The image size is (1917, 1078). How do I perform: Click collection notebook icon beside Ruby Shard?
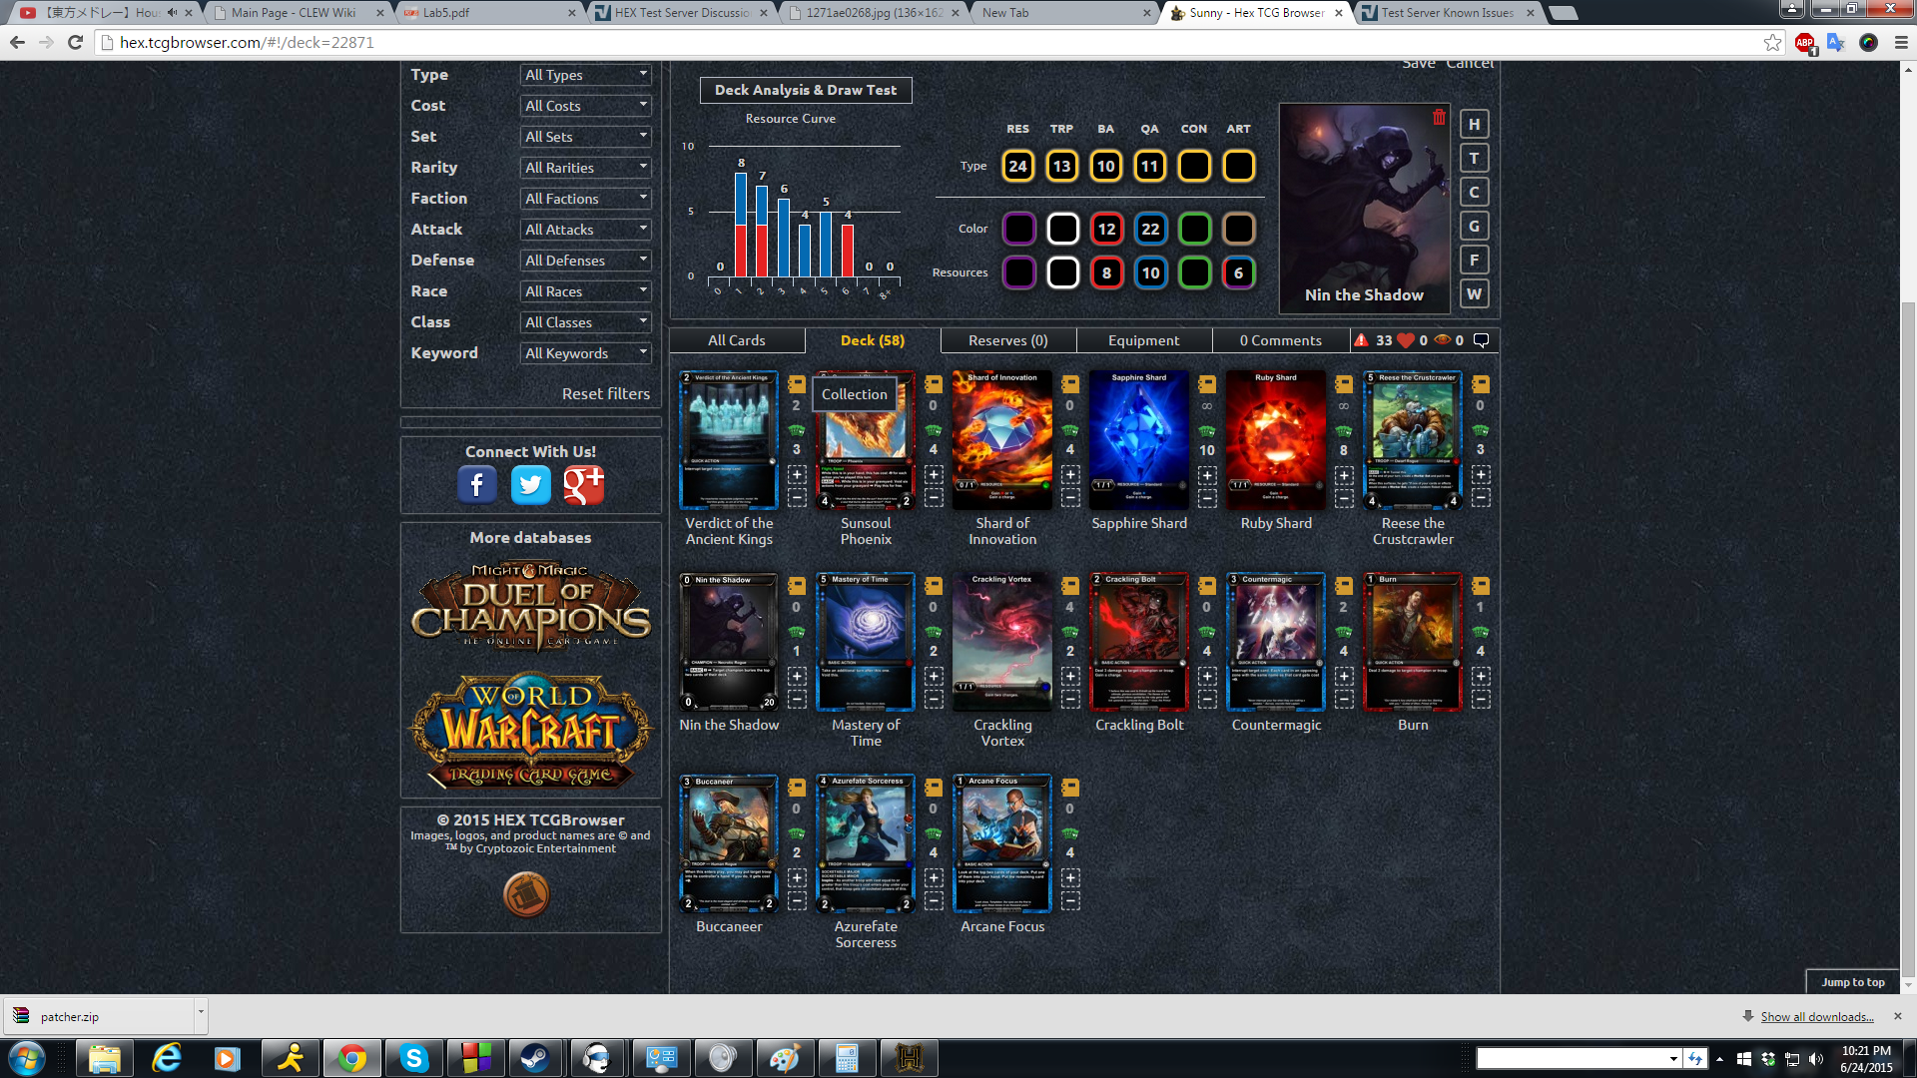[1344, 384]
